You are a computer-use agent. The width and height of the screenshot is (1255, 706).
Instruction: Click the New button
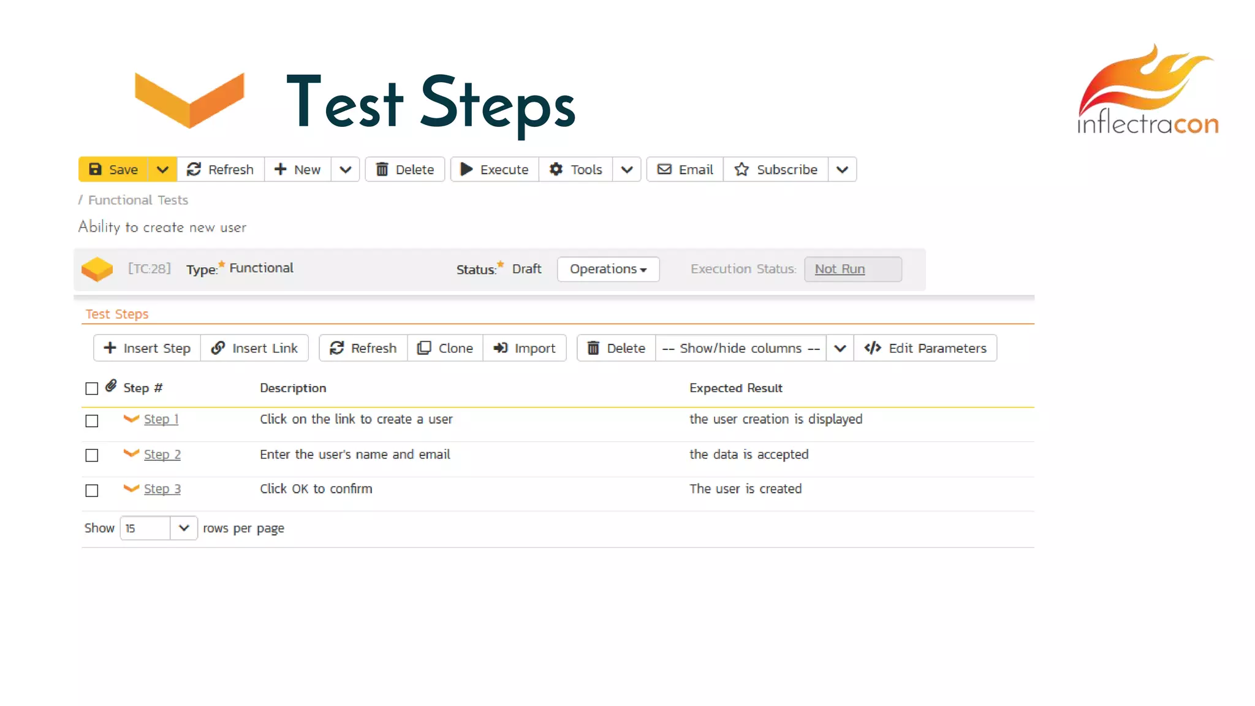click(x=298, y=169)
